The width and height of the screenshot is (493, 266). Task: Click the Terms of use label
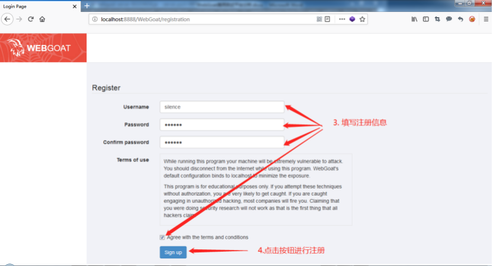pyautogui.click(x=133, y=160)
